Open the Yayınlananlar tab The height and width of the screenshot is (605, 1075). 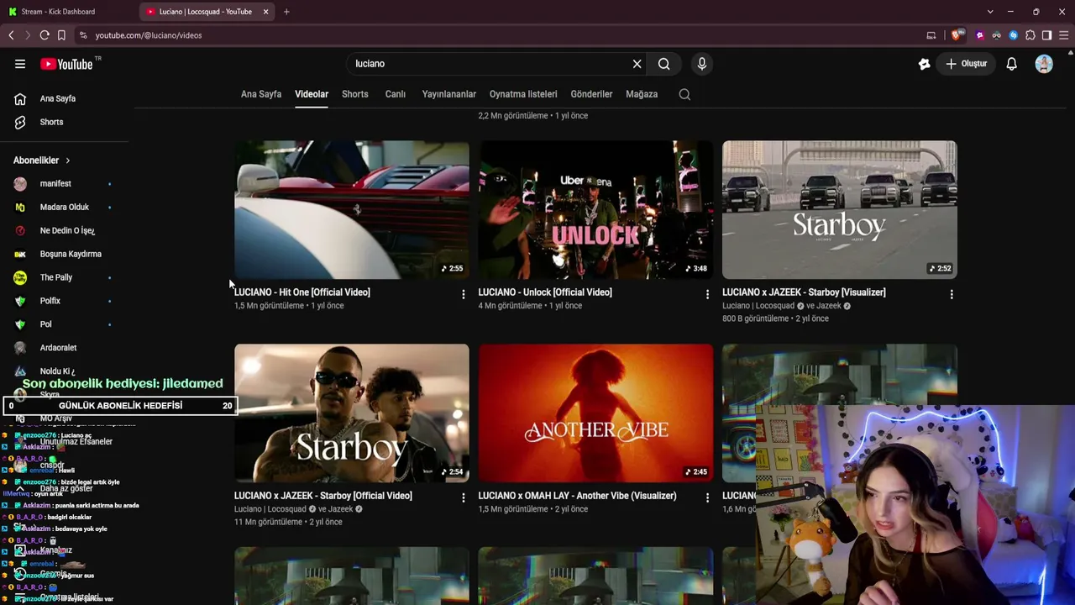coord(449,94)
